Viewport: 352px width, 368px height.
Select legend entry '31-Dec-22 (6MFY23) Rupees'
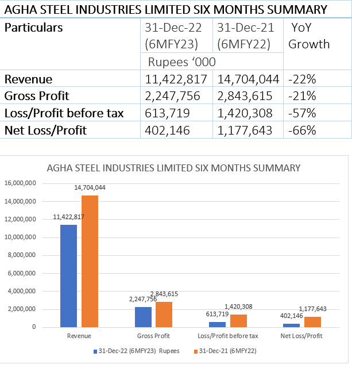tap(139, 351)
